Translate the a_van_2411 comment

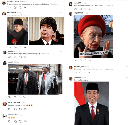coord(109,5)
